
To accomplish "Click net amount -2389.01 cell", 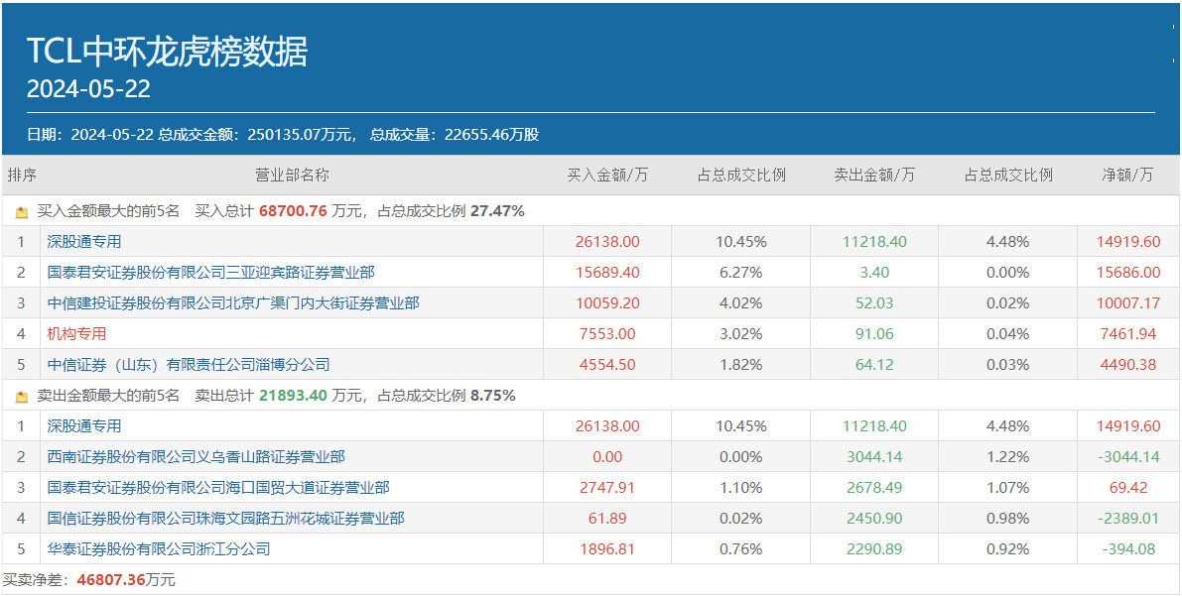I will pos(1129,519).
